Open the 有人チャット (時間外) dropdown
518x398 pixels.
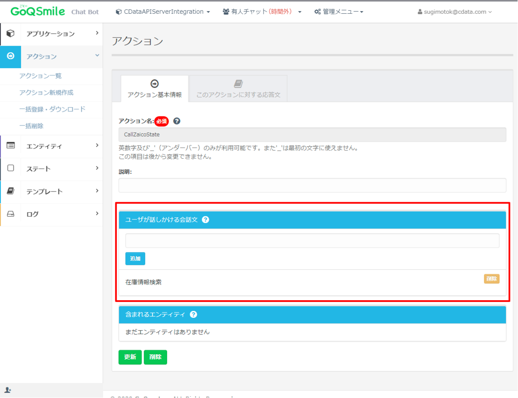[262, 12]
